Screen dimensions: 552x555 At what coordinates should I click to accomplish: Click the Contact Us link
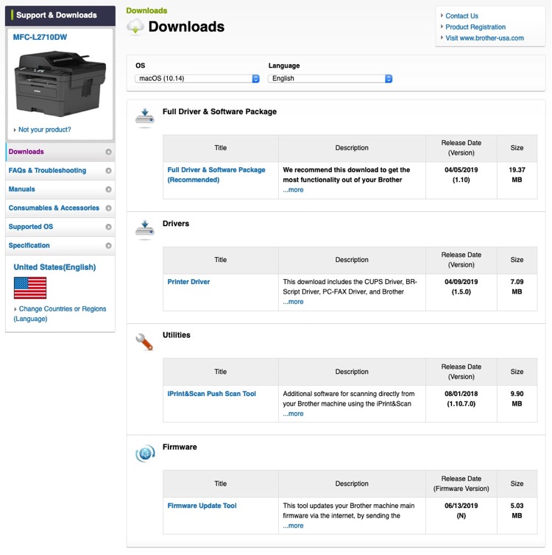pos(461,16)
